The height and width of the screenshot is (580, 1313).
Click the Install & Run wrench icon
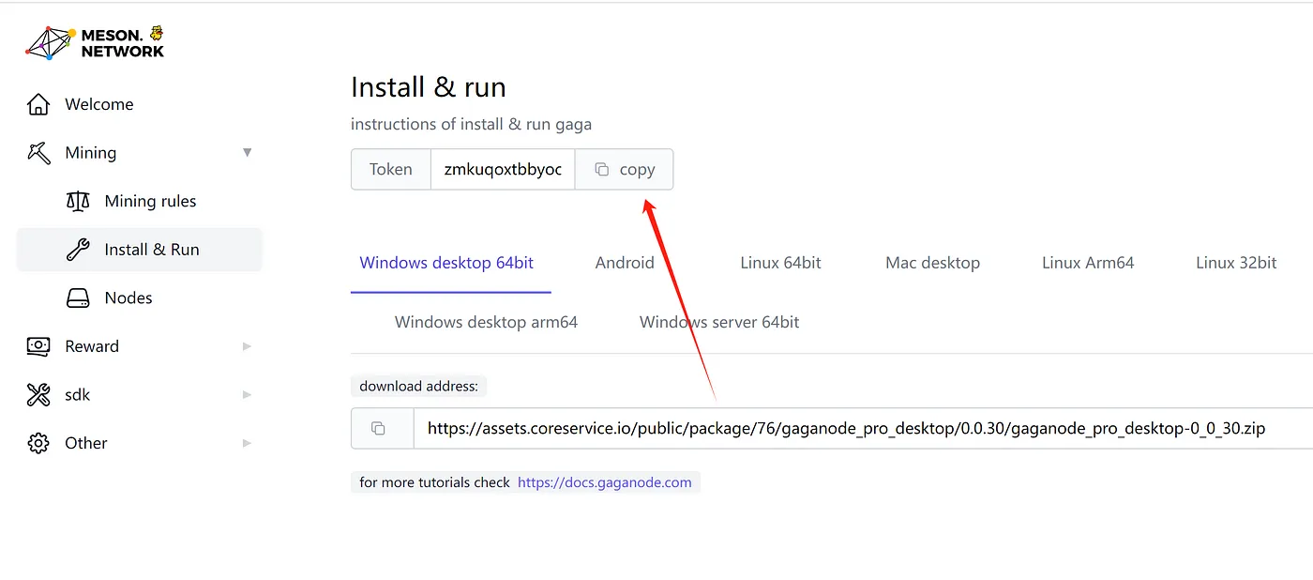(x=78, y=250)
